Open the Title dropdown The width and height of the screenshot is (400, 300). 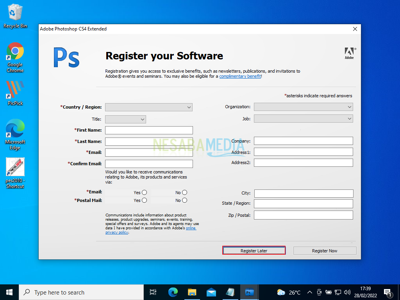[x=125, y=119]
